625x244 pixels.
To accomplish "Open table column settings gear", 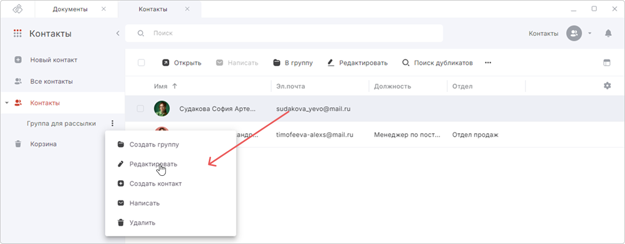I will [607, 86].
